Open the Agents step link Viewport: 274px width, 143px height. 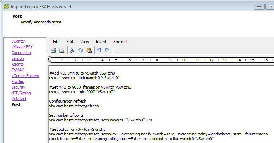(x=18, y=64)
